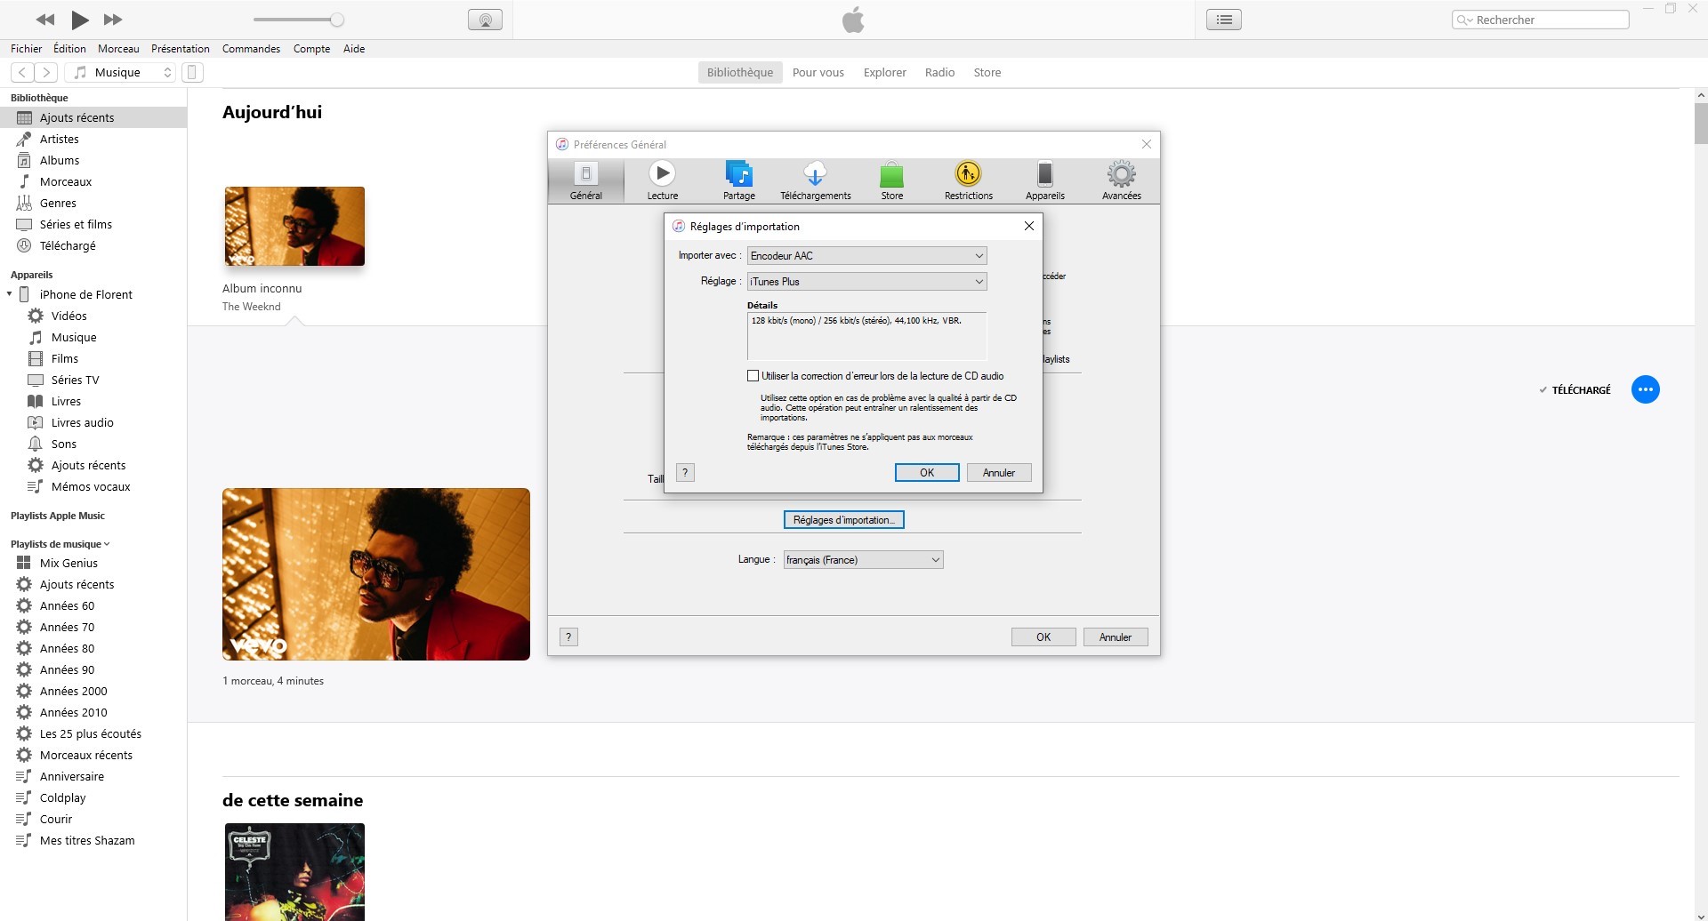Screen dimensions: 1708x921
Task: Open the Fichier menu
Action: coord(26,49)
